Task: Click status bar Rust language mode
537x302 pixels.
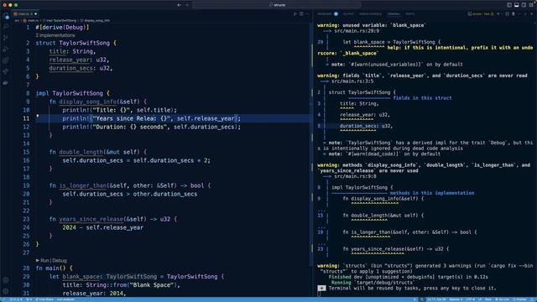Action: click(x=488, y=299)
